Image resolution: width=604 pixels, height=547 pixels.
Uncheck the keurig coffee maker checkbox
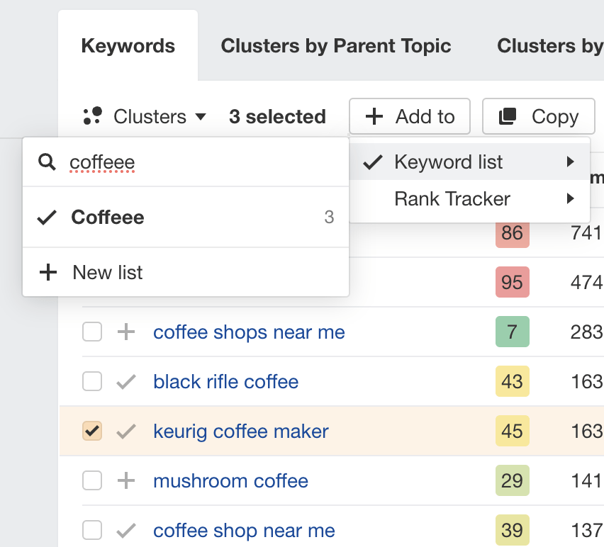tap(92, 431)
